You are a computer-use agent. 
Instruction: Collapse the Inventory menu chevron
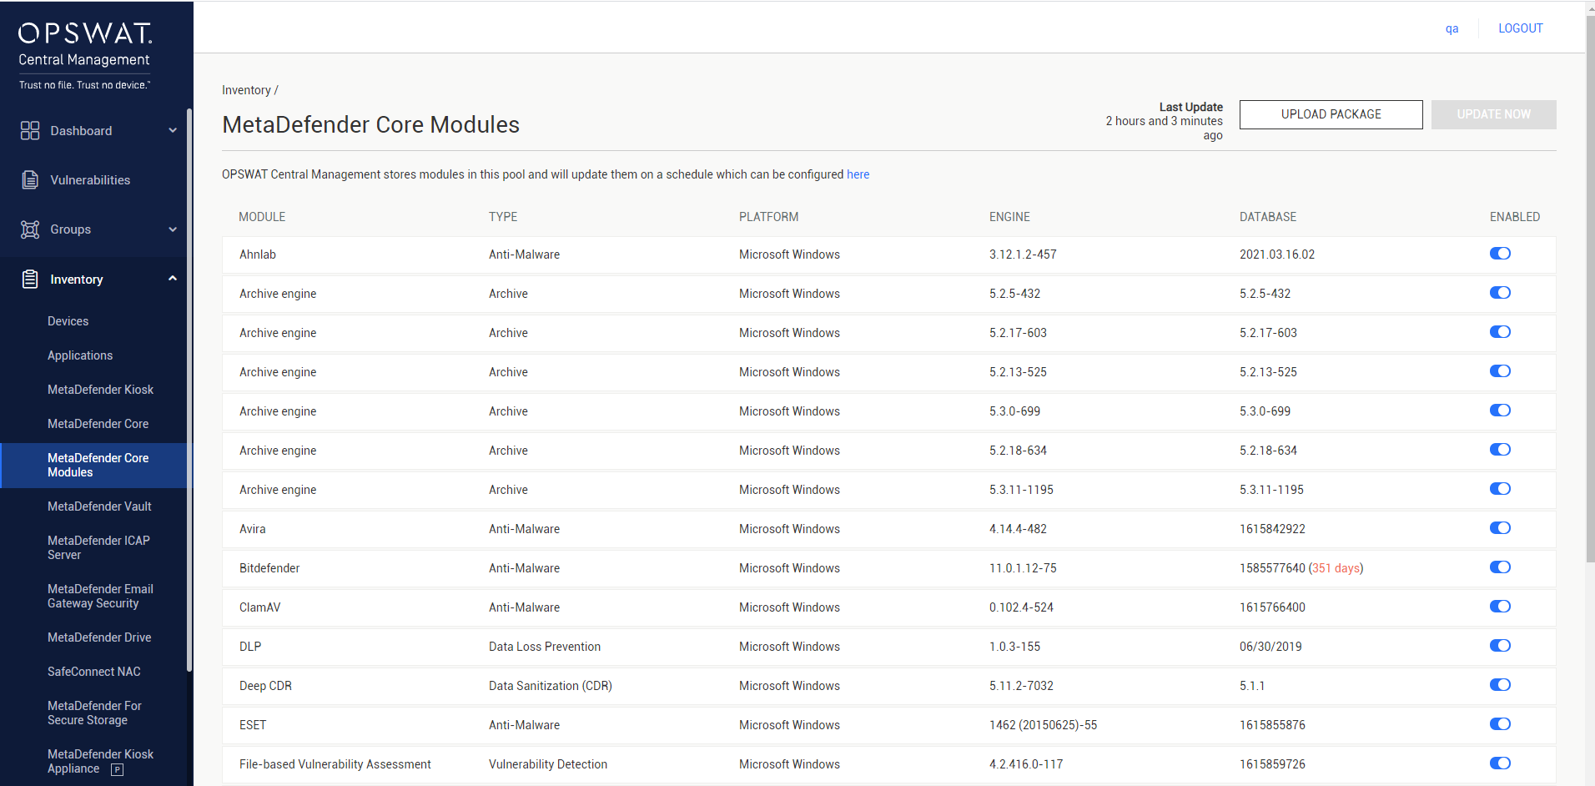[x=173, y=279]
